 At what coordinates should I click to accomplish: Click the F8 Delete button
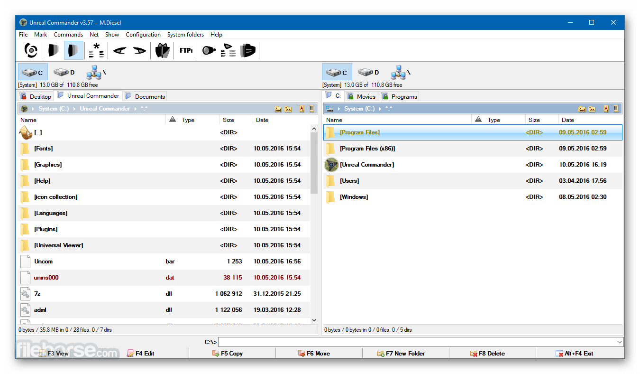click(x=487, y=354)
